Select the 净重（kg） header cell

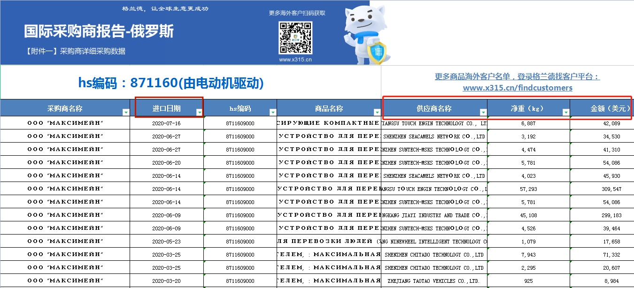coord(529,108)
